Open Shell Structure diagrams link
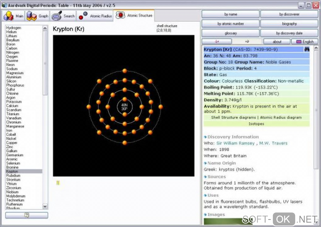321x227 pixels. (x=234, y=117)
